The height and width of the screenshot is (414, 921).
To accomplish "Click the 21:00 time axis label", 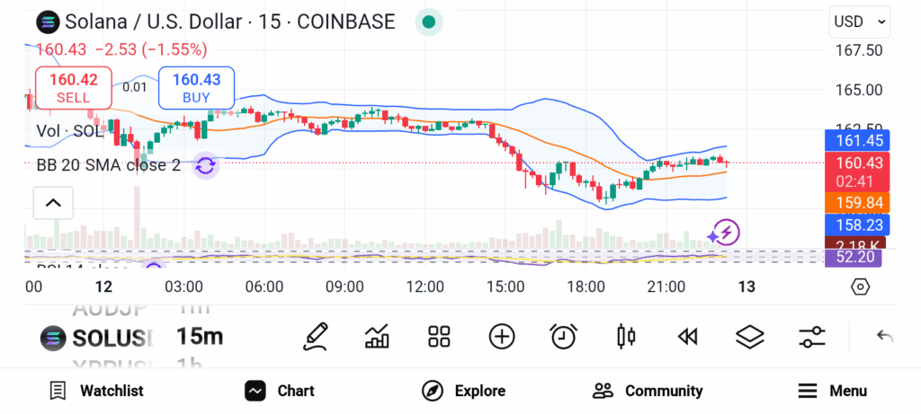I will point(666,287).
